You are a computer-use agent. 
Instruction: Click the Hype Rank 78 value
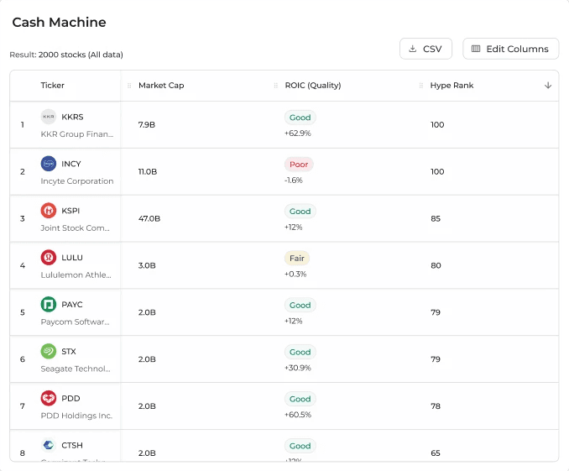(436, 406)
